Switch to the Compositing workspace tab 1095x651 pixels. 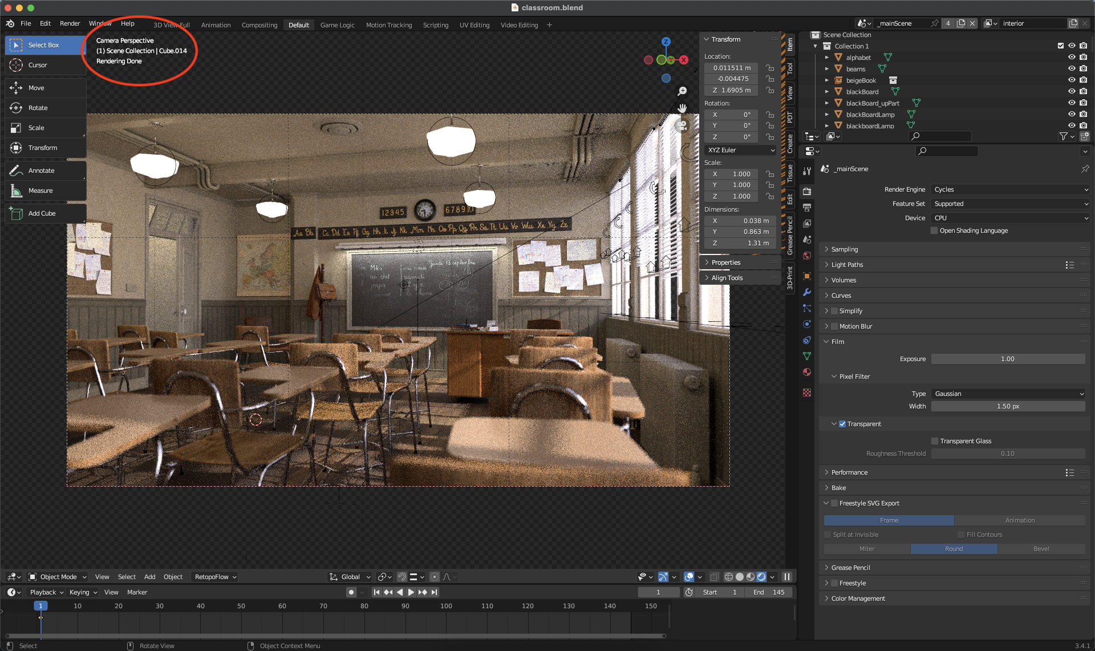(259, 25)
